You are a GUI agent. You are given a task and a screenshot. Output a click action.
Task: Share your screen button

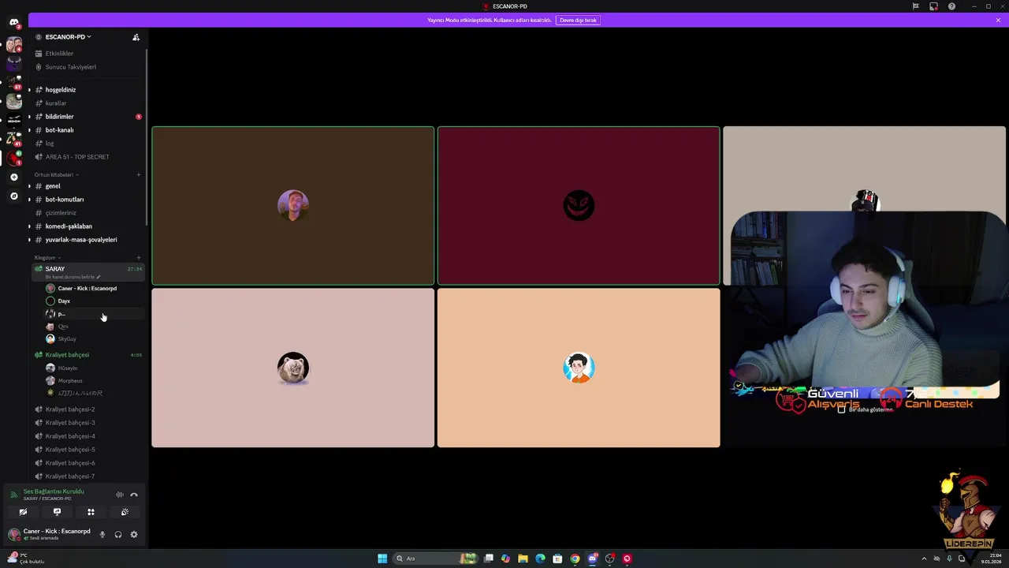coord(57,512)
